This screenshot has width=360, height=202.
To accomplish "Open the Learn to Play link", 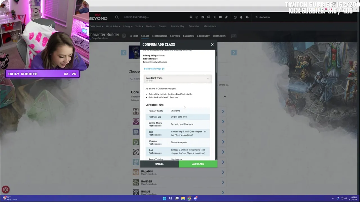I will tap(177, 26).
